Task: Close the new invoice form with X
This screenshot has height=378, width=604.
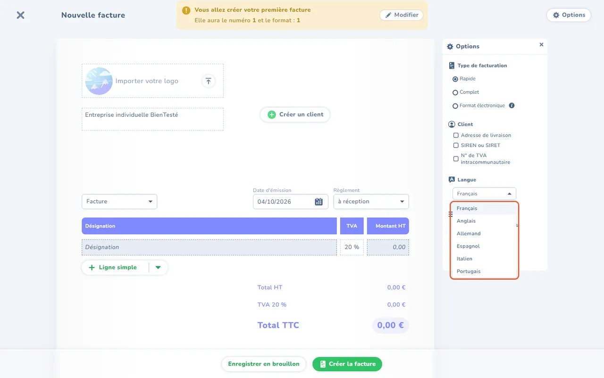Action: tap(20, 15)
